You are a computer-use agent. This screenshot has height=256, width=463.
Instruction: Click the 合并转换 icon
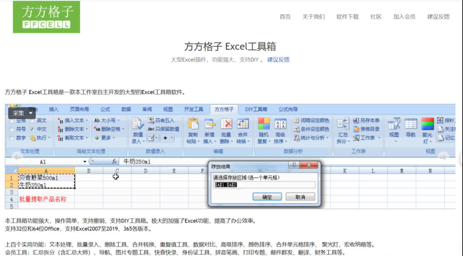click(243, 124)
